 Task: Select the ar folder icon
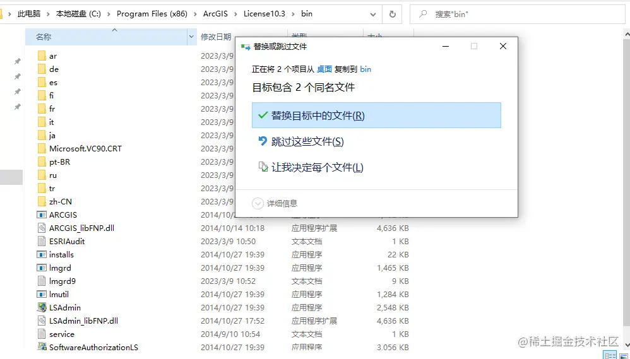(42, 56)
